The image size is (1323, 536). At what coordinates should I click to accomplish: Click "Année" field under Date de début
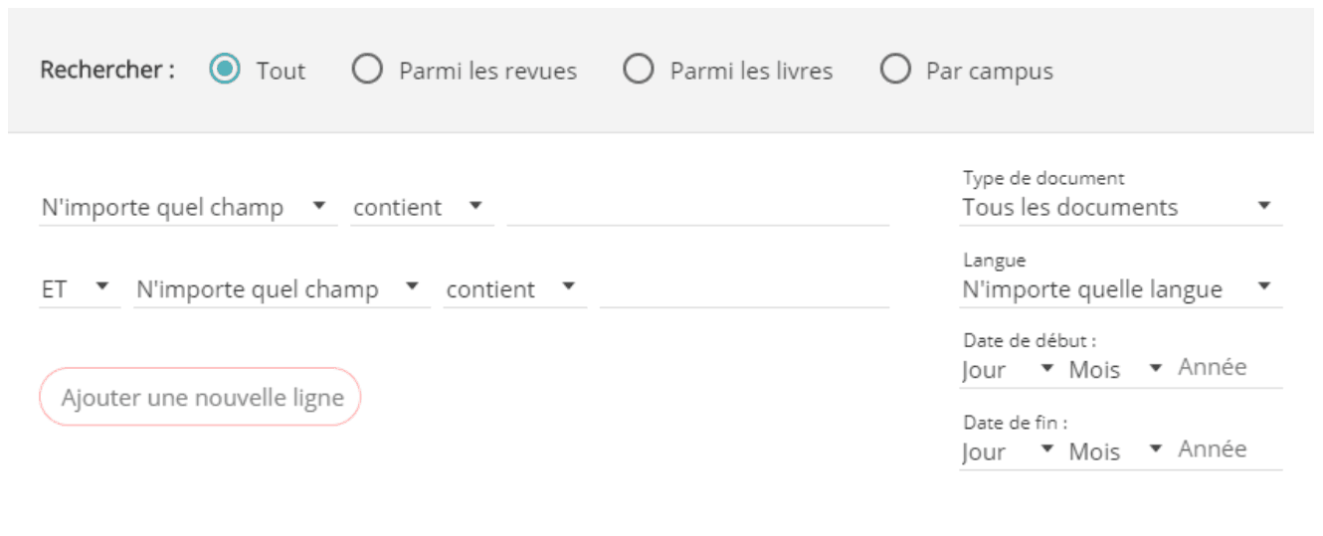coord(1228,368)
